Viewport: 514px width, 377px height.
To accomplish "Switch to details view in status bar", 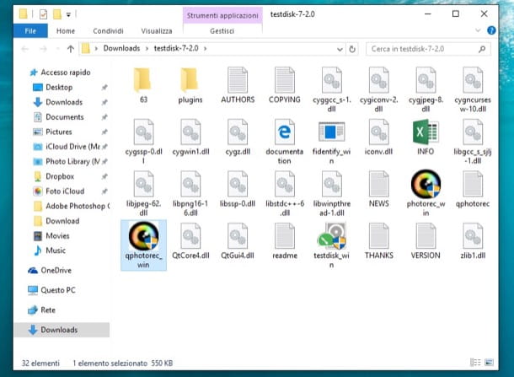I will (475, 362).
